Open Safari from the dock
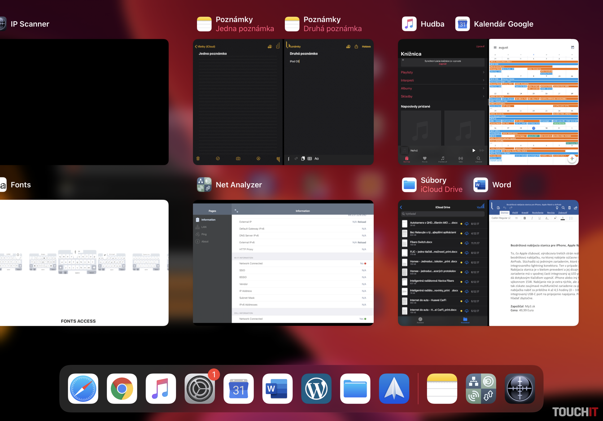603x421 pixels. 83,389
